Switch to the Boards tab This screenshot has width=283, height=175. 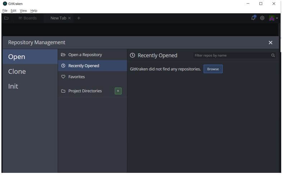click(x=28, y=18)
